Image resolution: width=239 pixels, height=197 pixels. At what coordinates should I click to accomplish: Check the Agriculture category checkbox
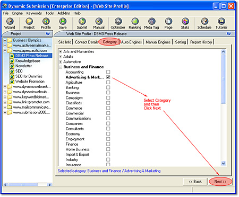click(108, 82)
